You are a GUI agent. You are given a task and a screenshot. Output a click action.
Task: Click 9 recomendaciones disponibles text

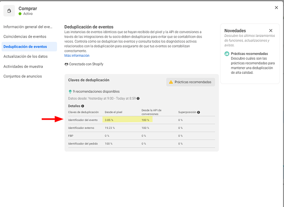click(96, 91)
